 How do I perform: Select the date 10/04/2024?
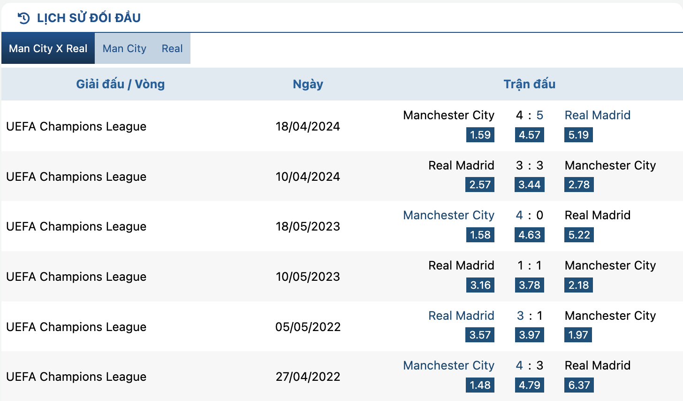(308, 177)
